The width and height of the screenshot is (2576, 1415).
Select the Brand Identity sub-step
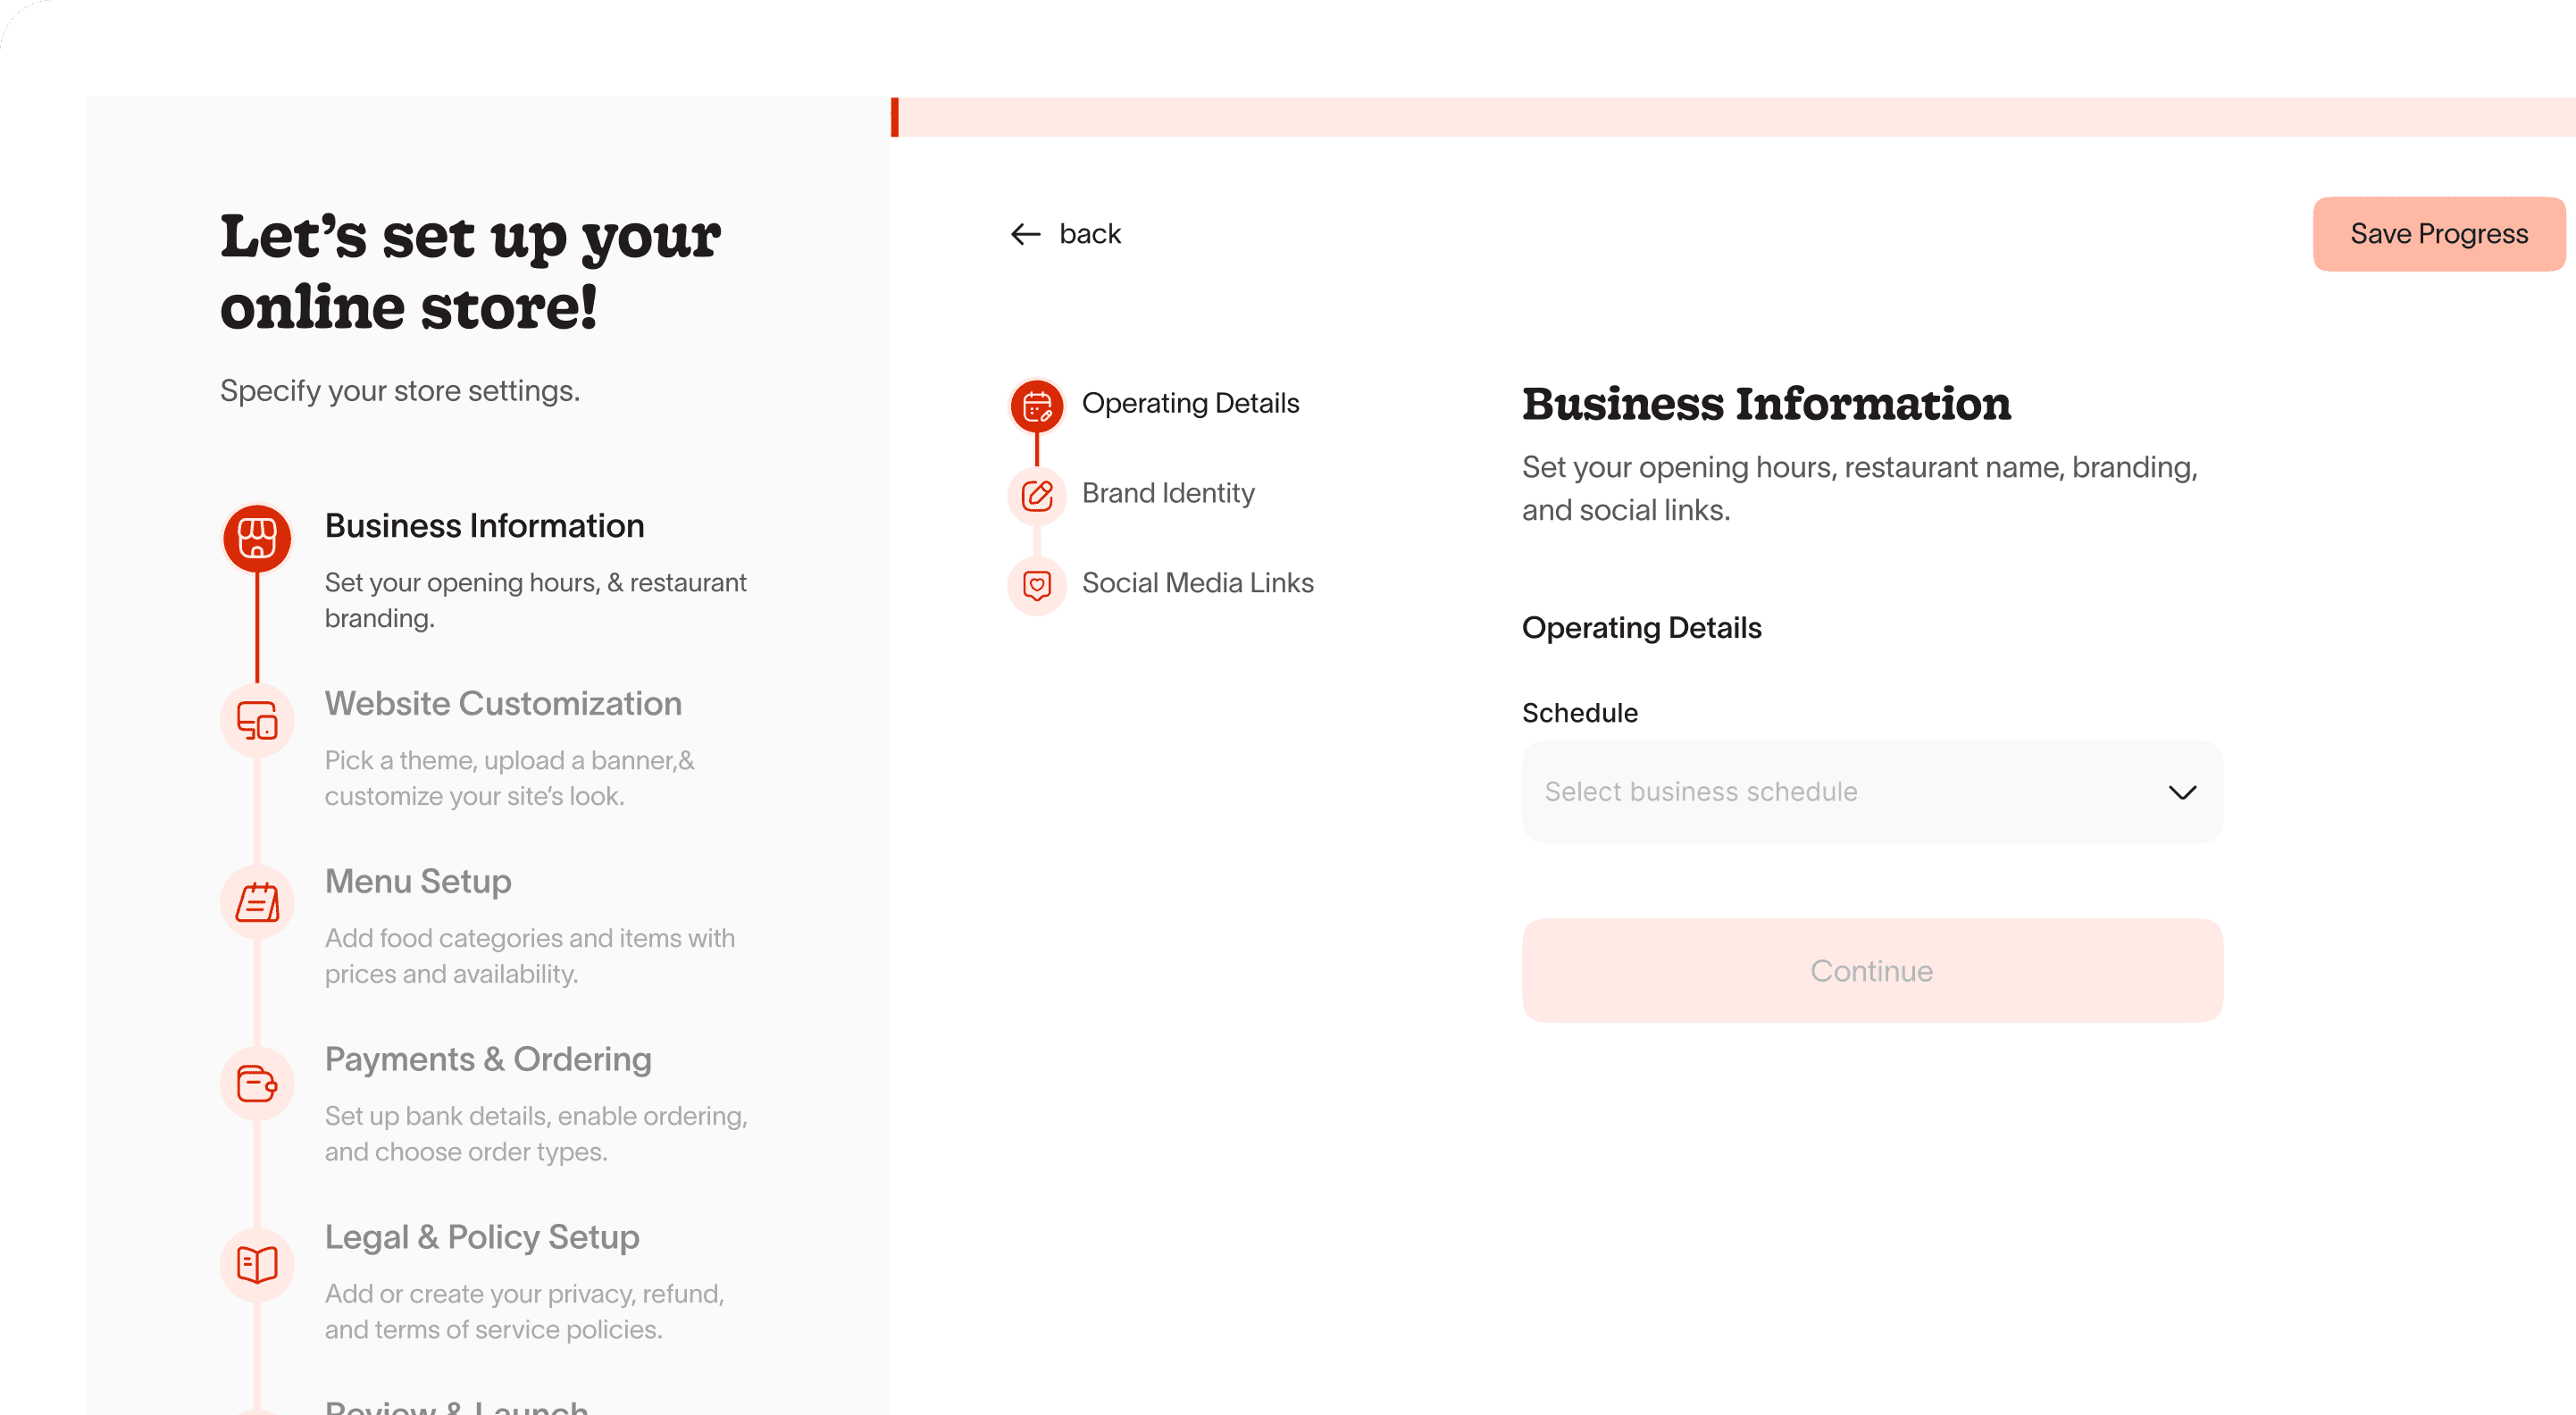[x=1167, y=493]
